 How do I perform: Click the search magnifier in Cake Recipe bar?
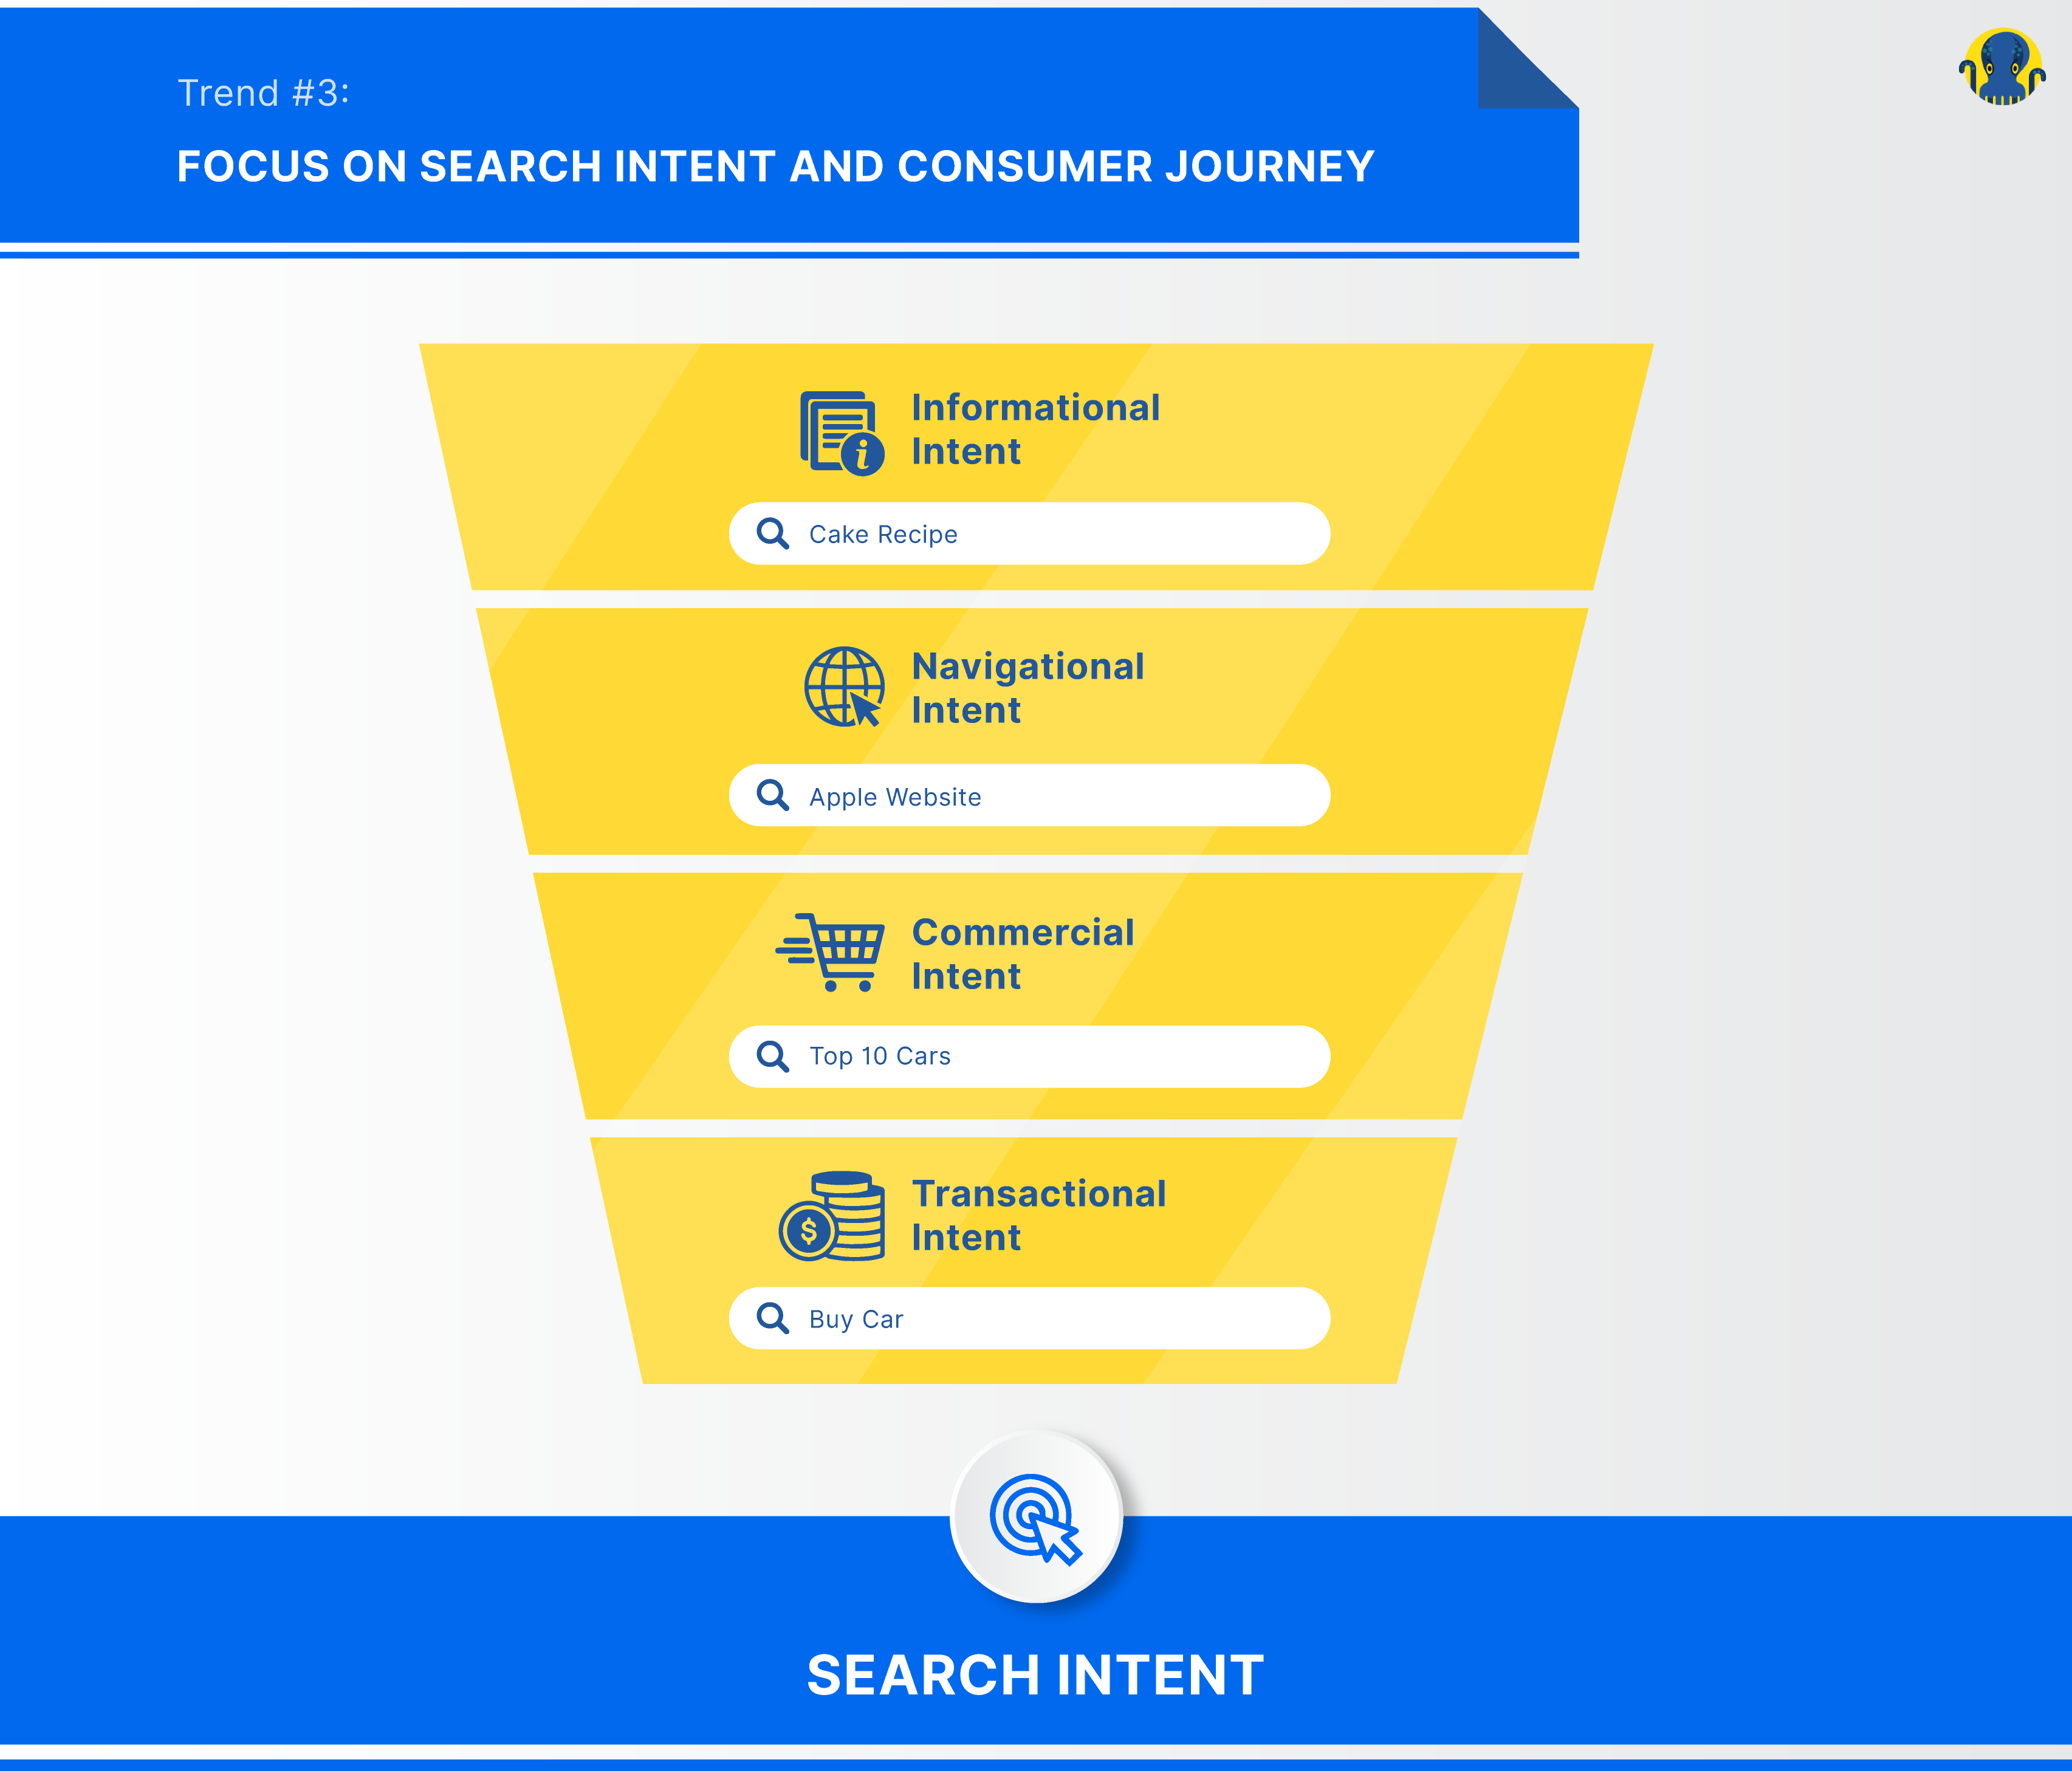766,534
